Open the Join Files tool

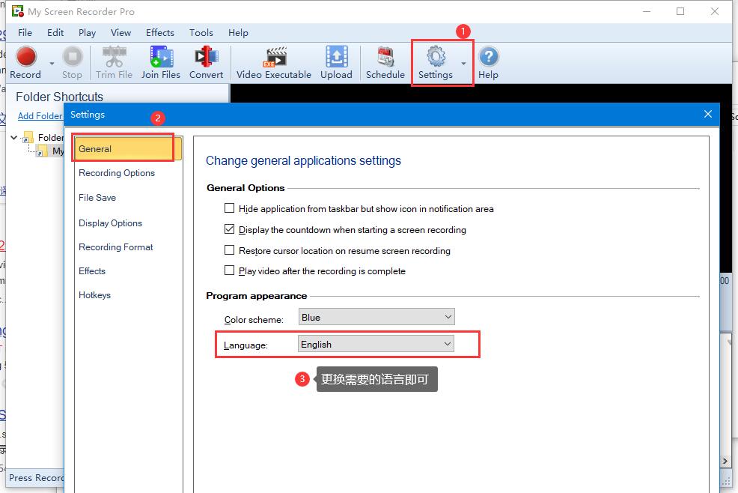pos(161,62)
